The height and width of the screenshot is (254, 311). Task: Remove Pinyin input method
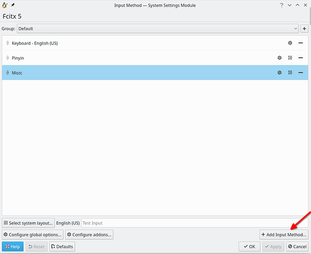(300, 58)
